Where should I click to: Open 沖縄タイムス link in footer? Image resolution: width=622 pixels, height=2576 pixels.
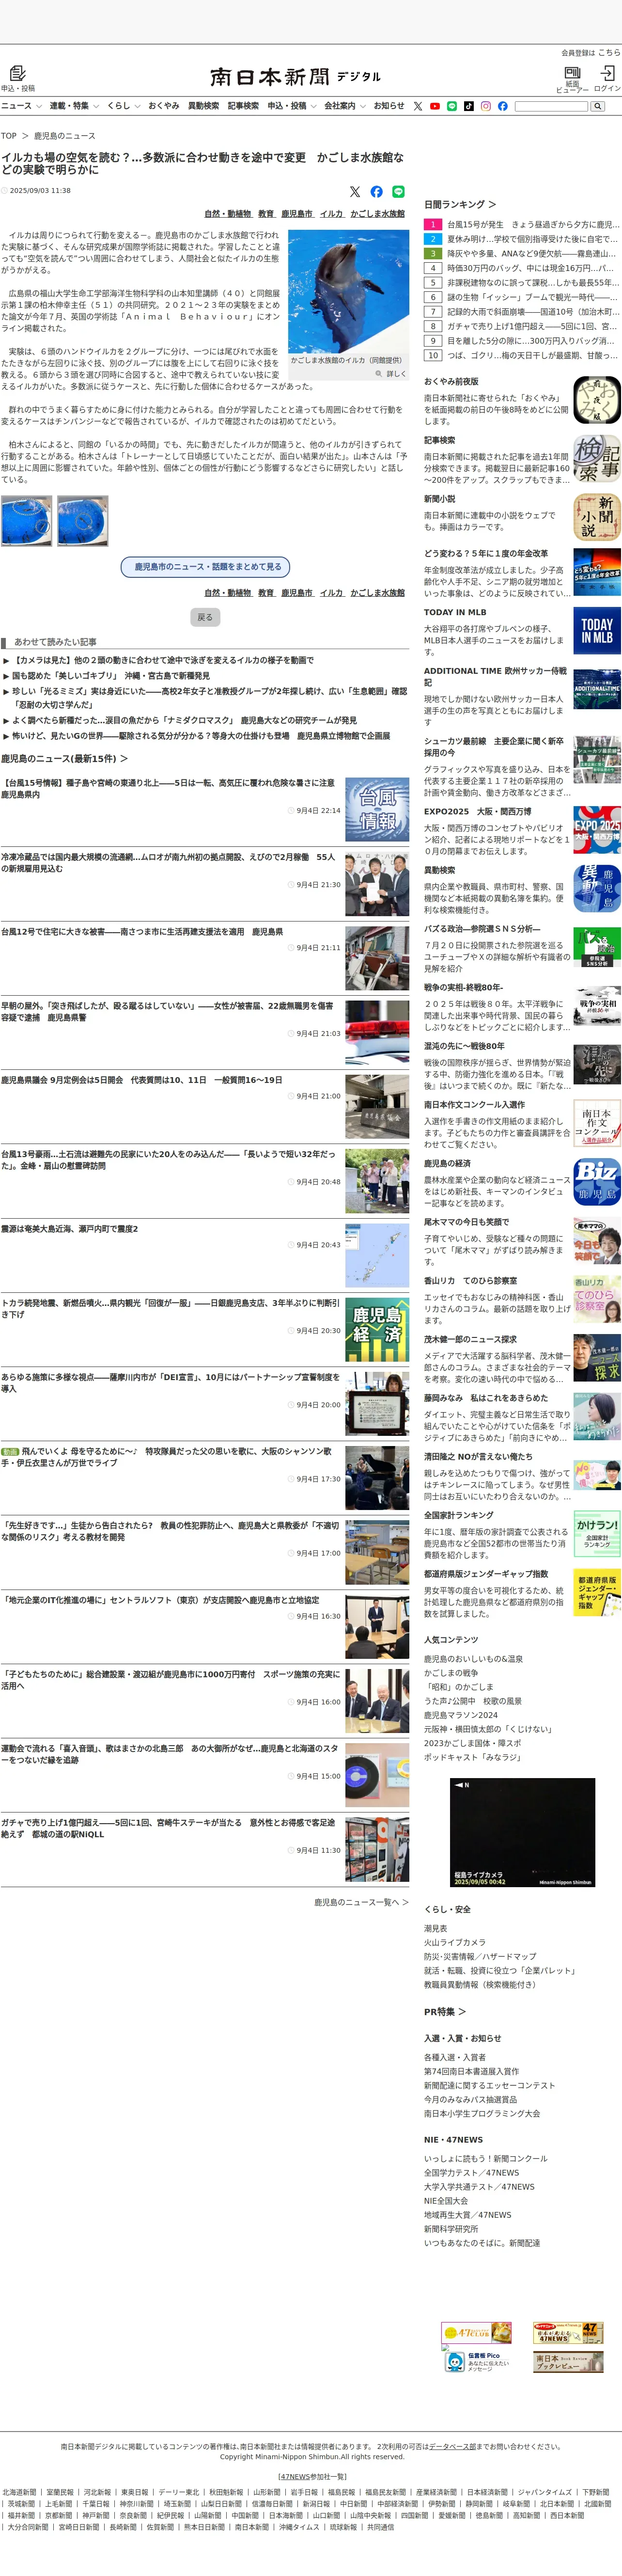pyautogui.click(x=299, y=2527)
